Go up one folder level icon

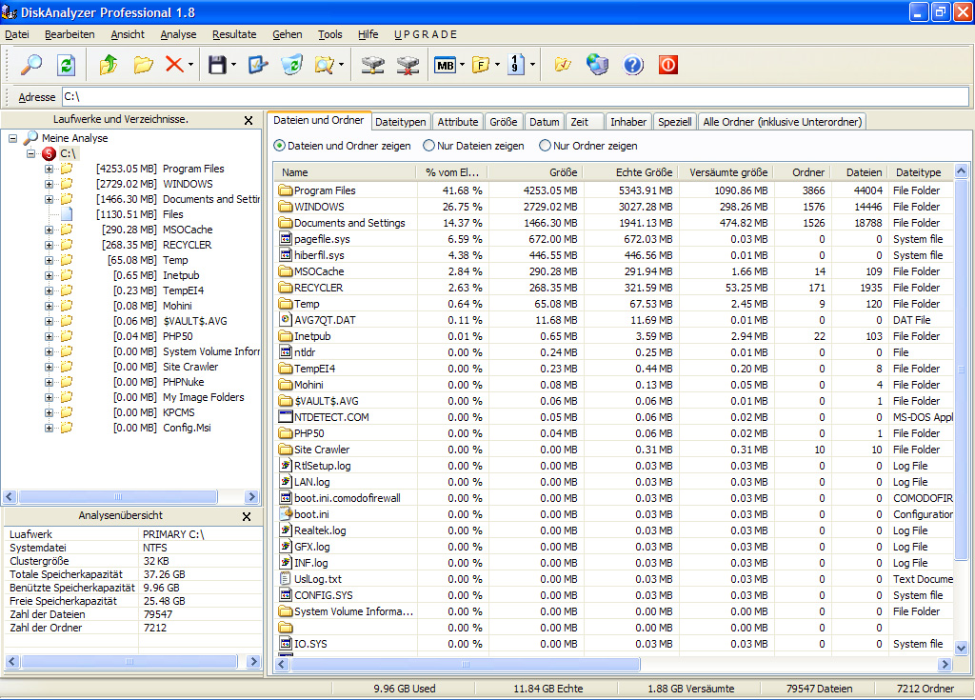point(109,65)
